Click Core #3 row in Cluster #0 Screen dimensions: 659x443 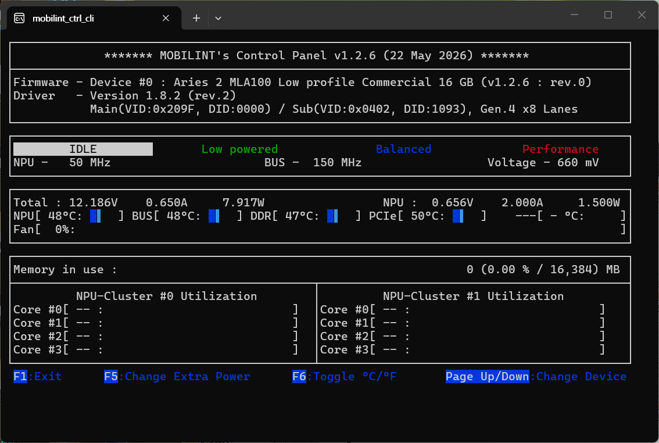click(156, 350)
